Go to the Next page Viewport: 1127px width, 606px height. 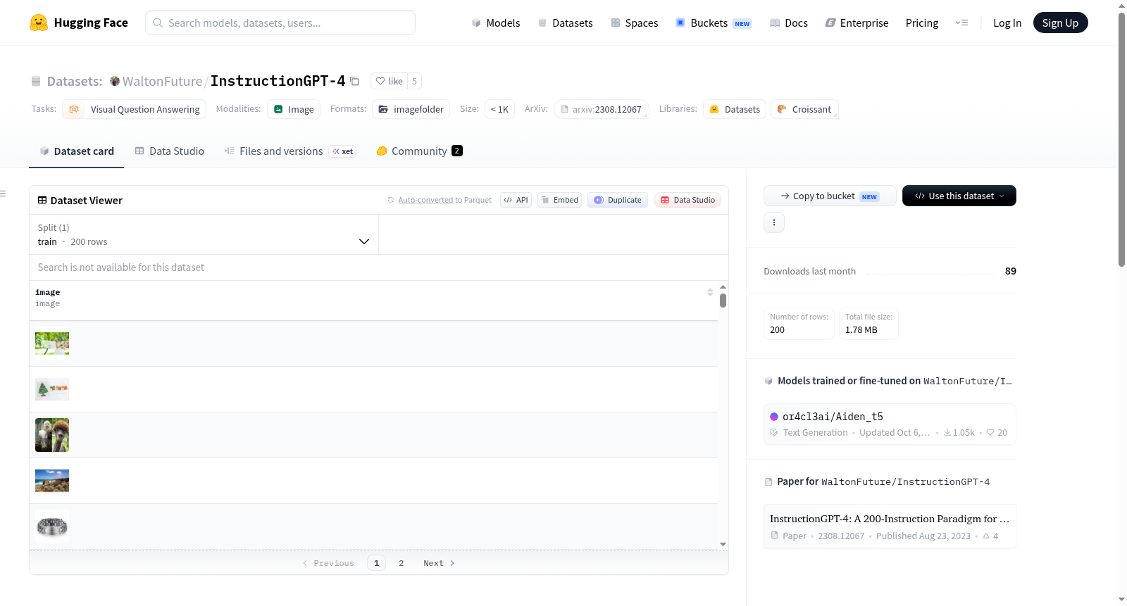[x=439, y=563]
